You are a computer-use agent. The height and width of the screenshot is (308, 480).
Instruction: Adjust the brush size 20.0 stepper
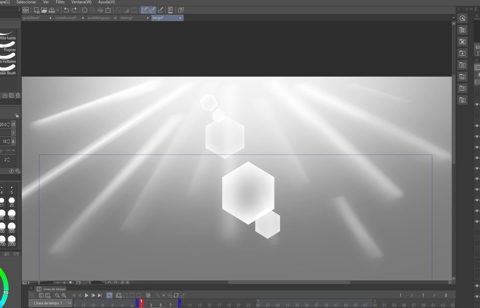(x=8, y=124)
